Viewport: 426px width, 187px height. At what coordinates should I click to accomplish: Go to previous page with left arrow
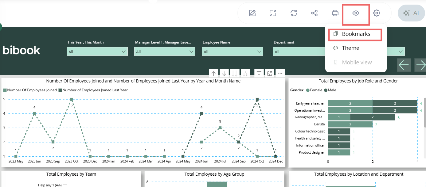(x=404, y=65)
